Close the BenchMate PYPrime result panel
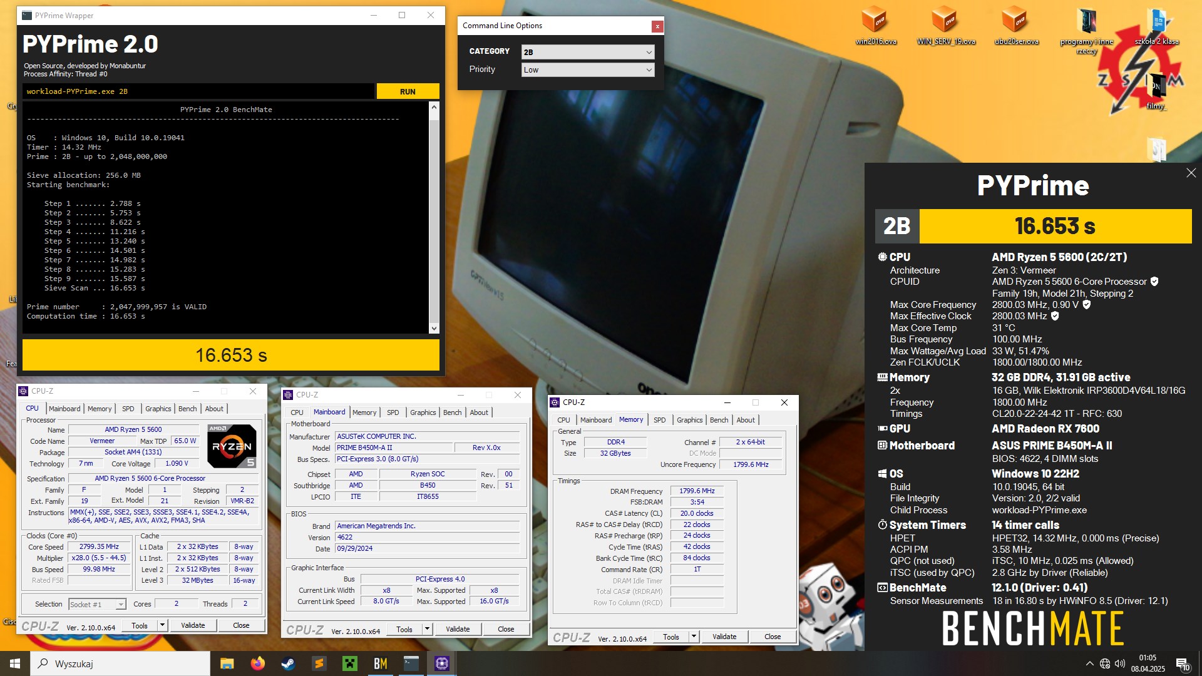This screenshot has height=676, width=1202. tap(1191, 173)
